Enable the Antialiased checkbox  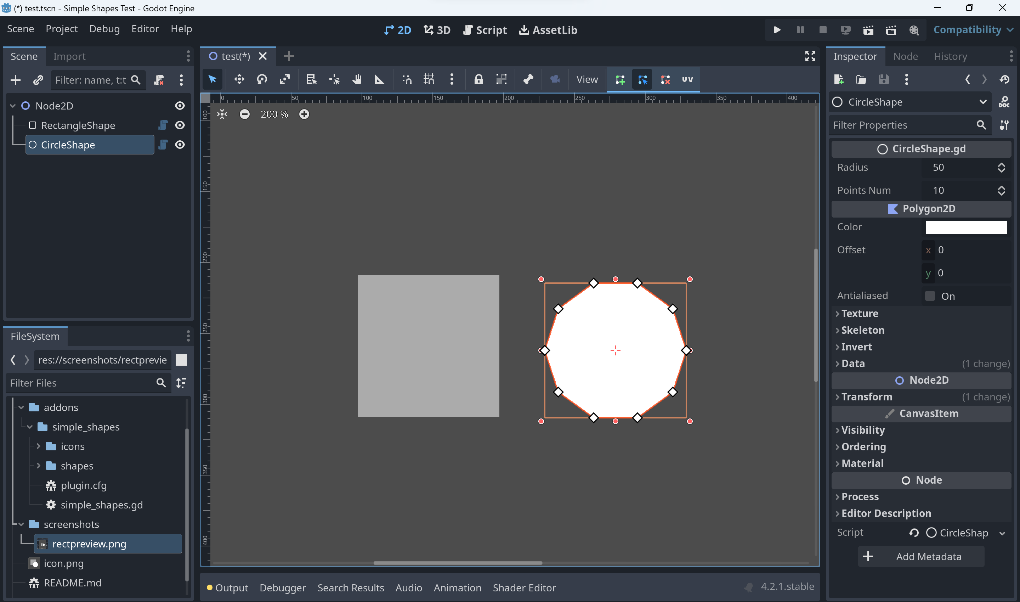(930, 296)
